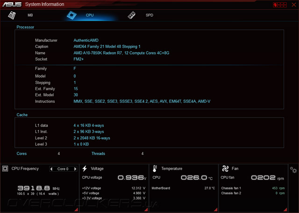Click the L1 Inst. value '2 x 96 KB 3-ways'
Viewport: 299px width, 213px height.
tap(89, 132)
